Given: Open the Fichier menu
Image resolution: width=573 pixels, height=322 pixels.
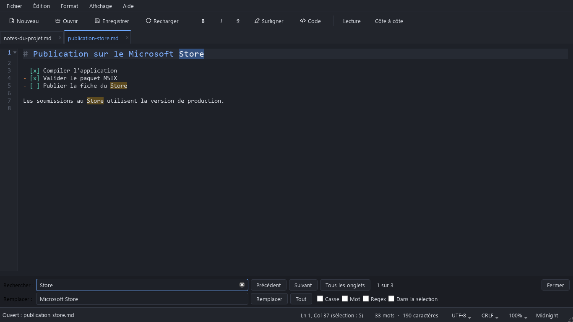Looking at the screenshot, I should point(14,6).
